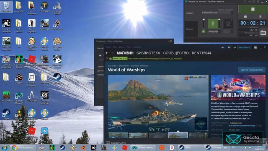268x151 pixels.
Task: Select the ATLauncher folder on desktop
Action: click(x=19, y=7)
